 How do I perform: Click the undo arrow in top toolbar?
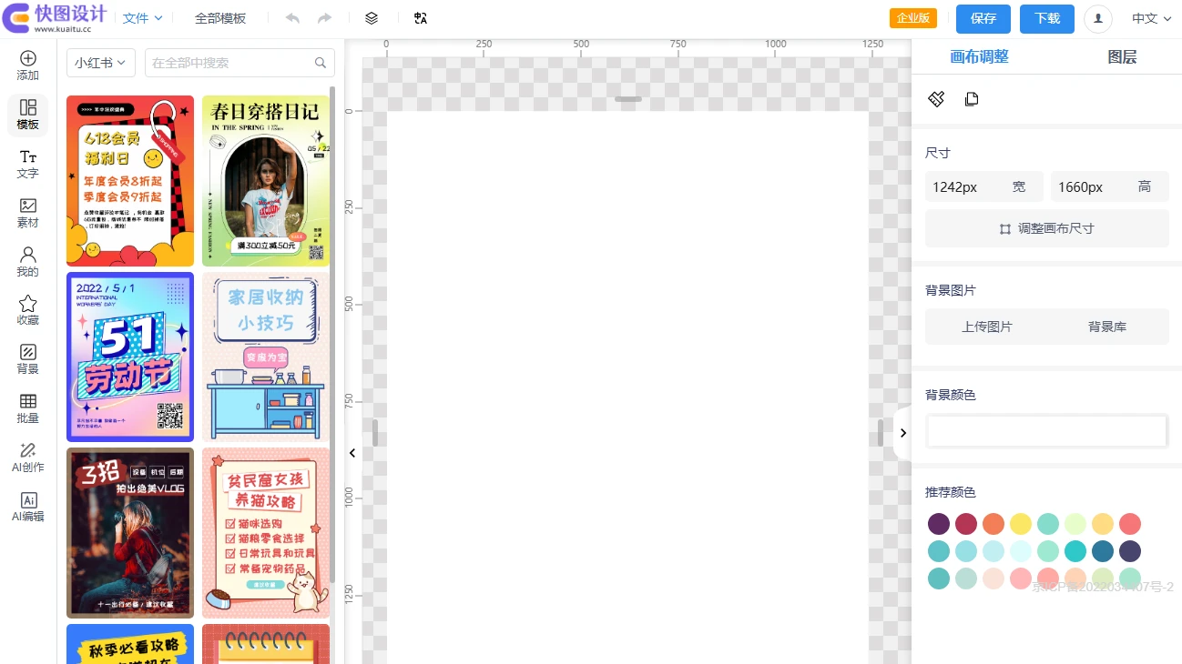coord(292,18)
